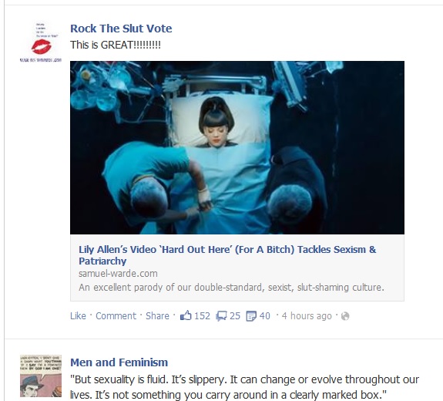Click the '4 hours ago' timestamp

[x=307, y=315]
